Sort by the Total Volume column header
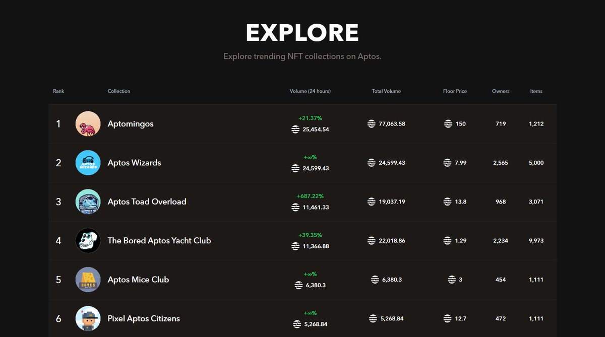The image size is (605, 337). [386, 91]
